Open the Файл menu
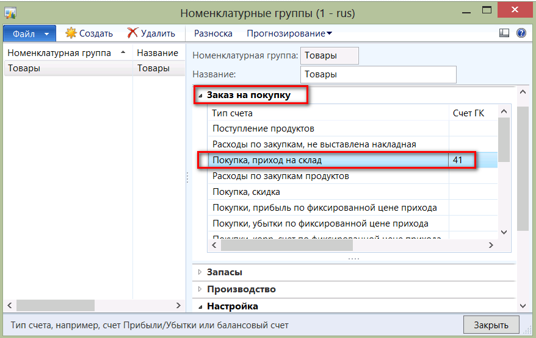 [29, 33]
